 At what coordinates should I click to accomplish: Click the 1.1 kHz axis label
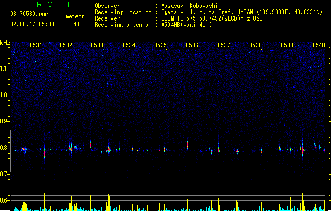pyautogui.click(x=4, y=69)
